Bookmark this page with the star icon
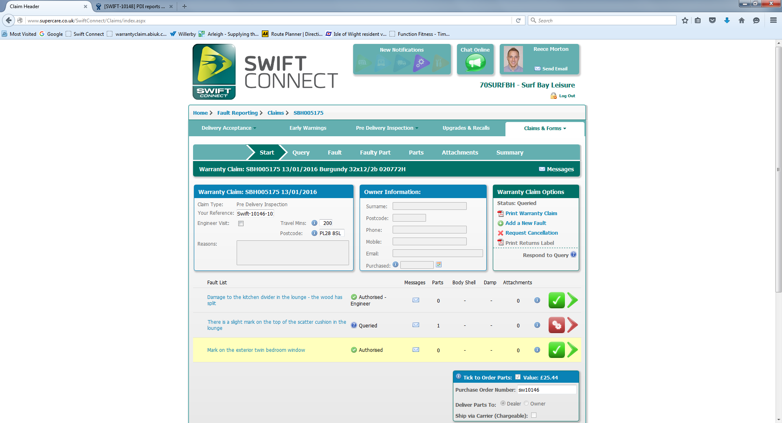The height and width of the screenshot is (423, 782). pos(685,20)
